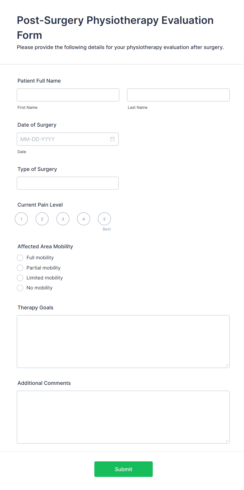Pick pain level 4
This screenshot has width=244, height=490.
[84, 219]
